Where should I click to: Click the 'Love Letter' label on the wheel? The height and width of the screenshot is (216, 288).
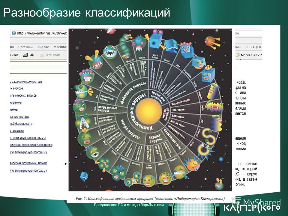coord(149,166)
